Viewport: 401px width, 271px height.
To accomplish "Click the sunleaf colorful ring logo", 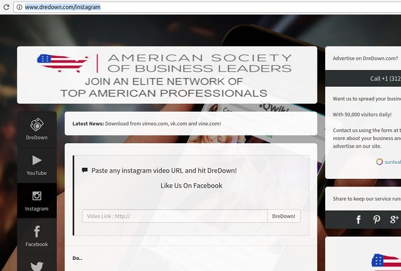I will tap(379, 162).
